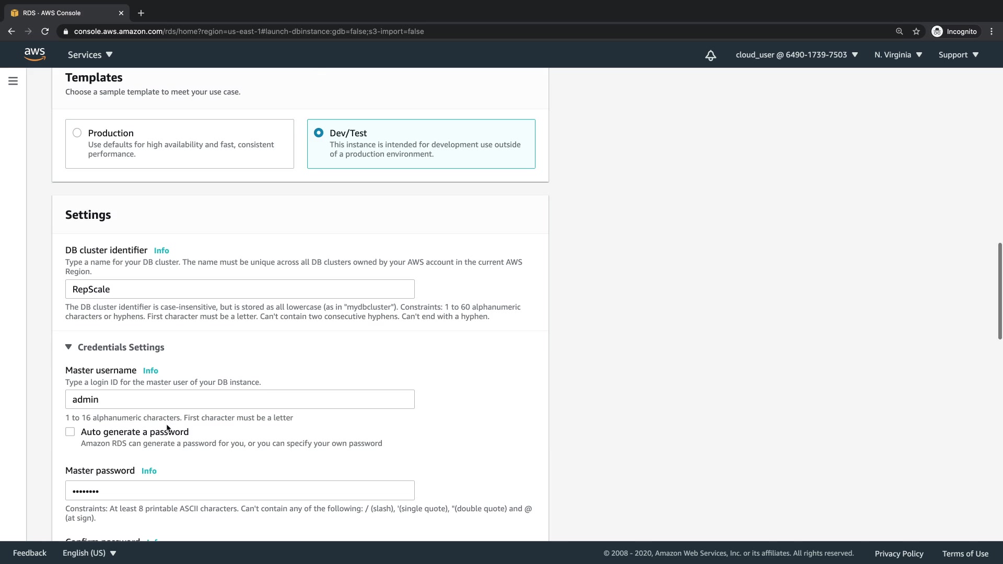Click the Feedback button in footer
Image resolution: width=1003 pixels, height=564 pixels.
tap(30, 553)
